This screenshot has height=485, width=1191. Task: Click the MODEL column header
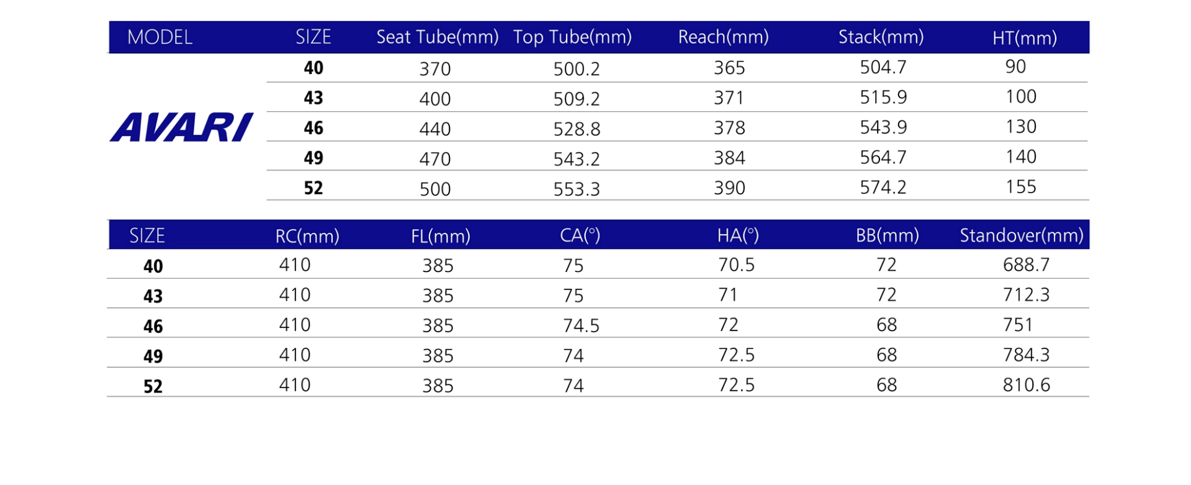(160, 37)
